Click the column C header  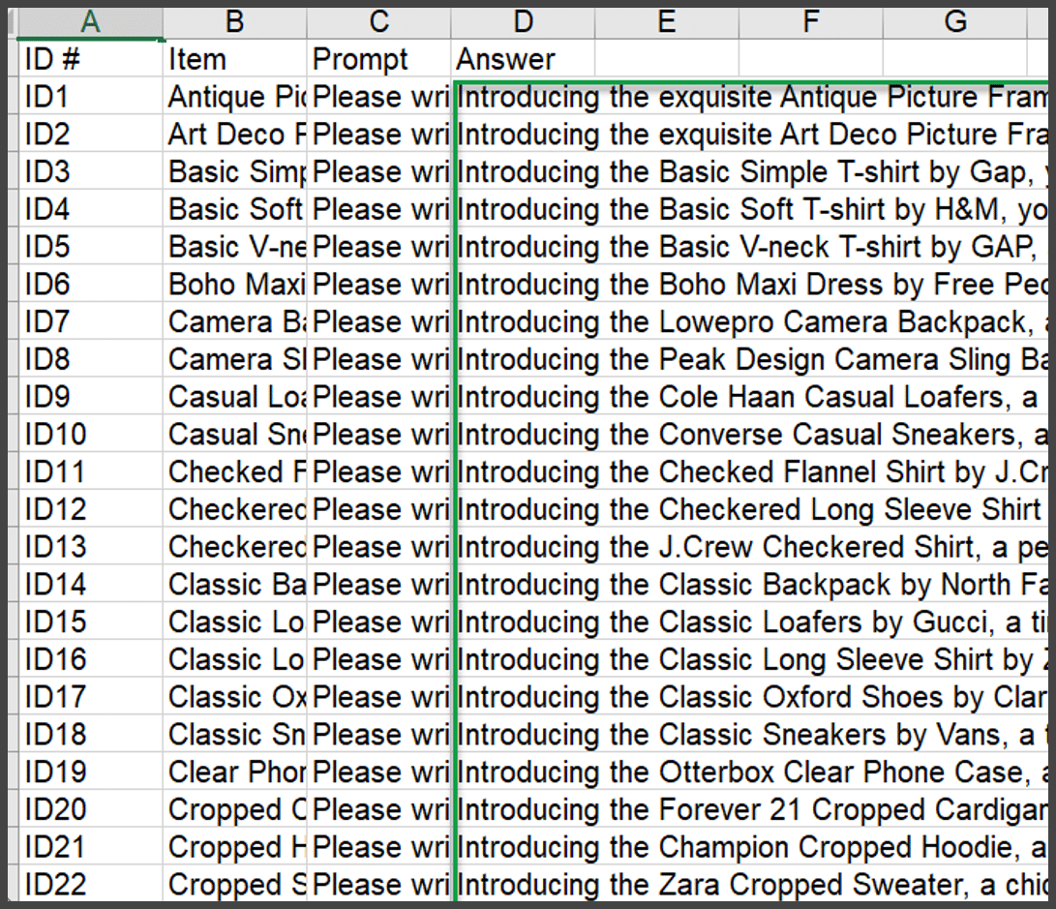378,22
